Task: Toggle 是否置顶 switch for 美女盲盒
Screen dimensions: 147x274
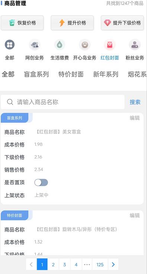Action: tap(41, 182)
